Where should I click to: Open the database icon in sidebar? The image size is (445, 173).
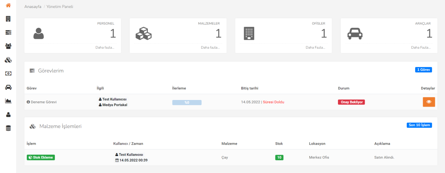[8, 128]
